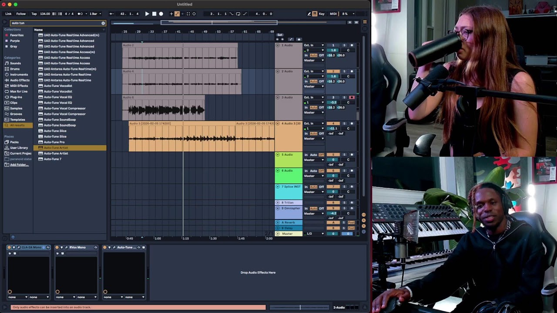
Task: Click the H optimize height button
Action: tap(349, 22)
